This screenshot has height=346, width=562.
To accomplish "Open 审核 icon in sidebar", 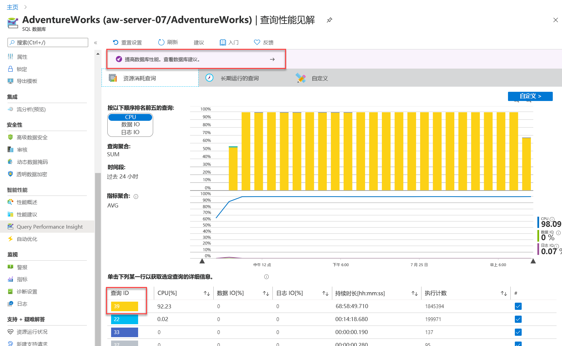I will [x=11, y=149].
